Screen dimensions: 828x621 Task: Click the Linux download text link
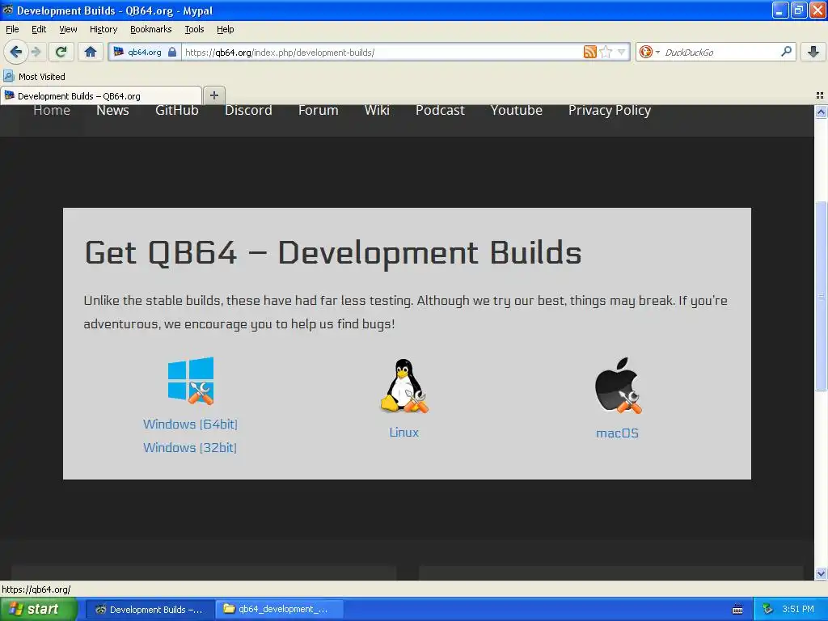click(x=404, y=432)
